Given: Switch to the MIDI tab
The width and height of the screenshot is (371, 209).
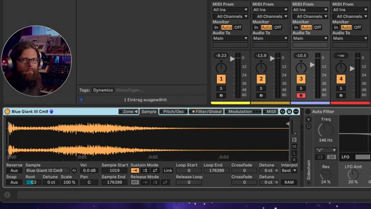Looking at the screenshot, I should pyautogui.click(x=271, y=111).
